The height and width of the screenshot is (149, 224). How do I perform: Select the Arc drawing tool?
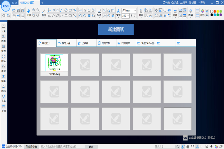point(62,10)
